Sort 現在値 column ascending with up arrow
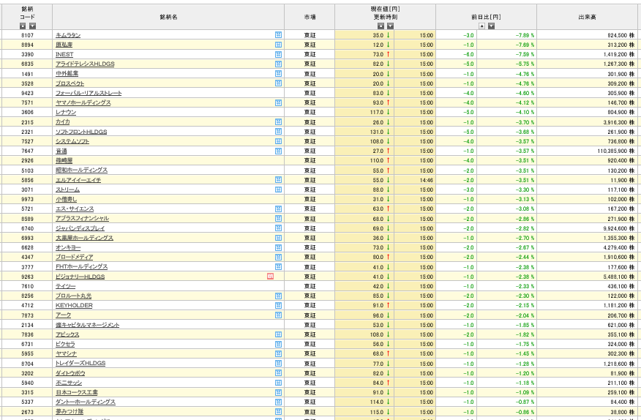The image size is (641, 420). pyautogui.click(x=381, y=26)
